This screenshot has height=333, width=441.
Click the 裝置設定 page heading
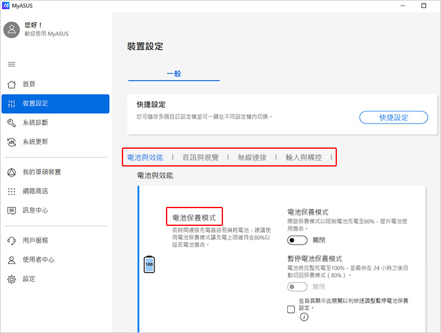pyautogui.click(x=145, y=47)
